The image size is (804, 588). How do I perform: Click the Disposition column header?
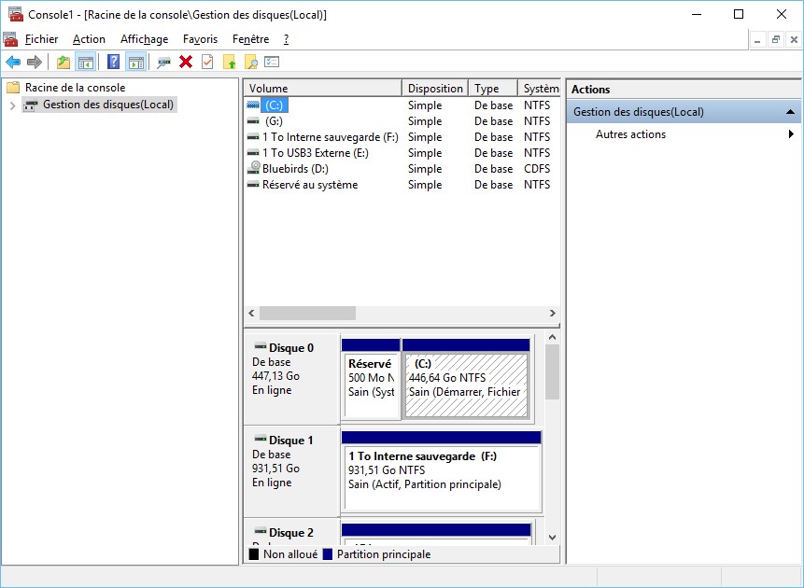pyautogui.click(x=435, y=89)
